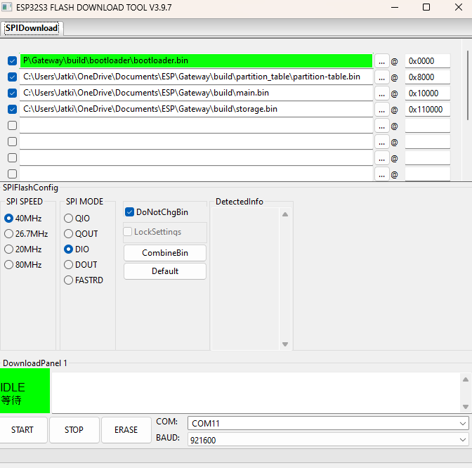Click the START button
Viewport: 472px width, 468px height.
tap(23, 430)
